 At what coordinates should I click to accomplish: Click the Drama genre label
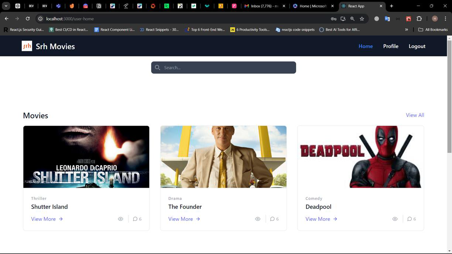(x=175, y=198)
